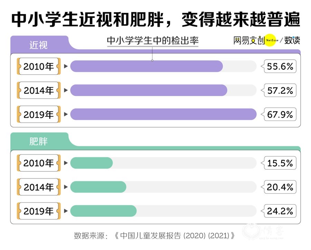
Task: Click the 55.6% purple bar
Action: (147, 66)
